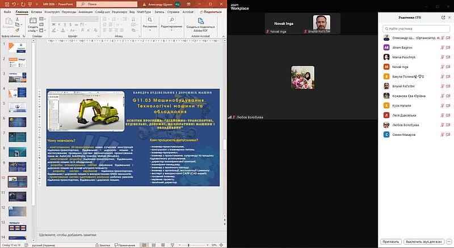Toggle Примечания comments pane in status bar
454x248 pixels.
pos(125,245)
